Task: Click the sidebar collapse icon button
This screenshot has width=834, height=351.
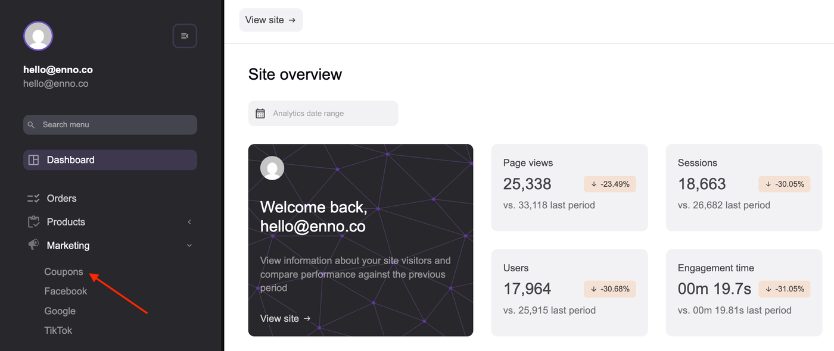Action: [185, 36]
